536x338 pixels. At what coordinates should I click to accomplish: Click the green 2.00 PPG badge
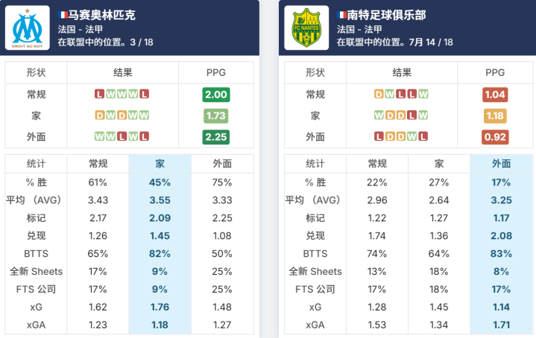216,95
